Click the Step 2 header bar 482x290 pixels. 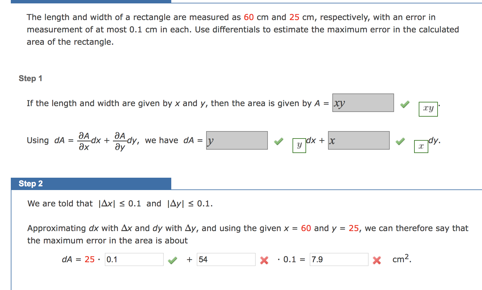click(x=91, y=184)
